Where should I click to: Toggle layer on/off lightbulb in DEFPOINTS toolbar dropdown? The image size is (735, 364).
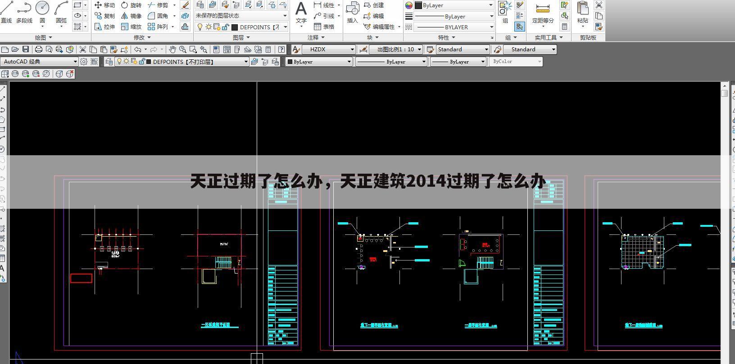[119, 62]
